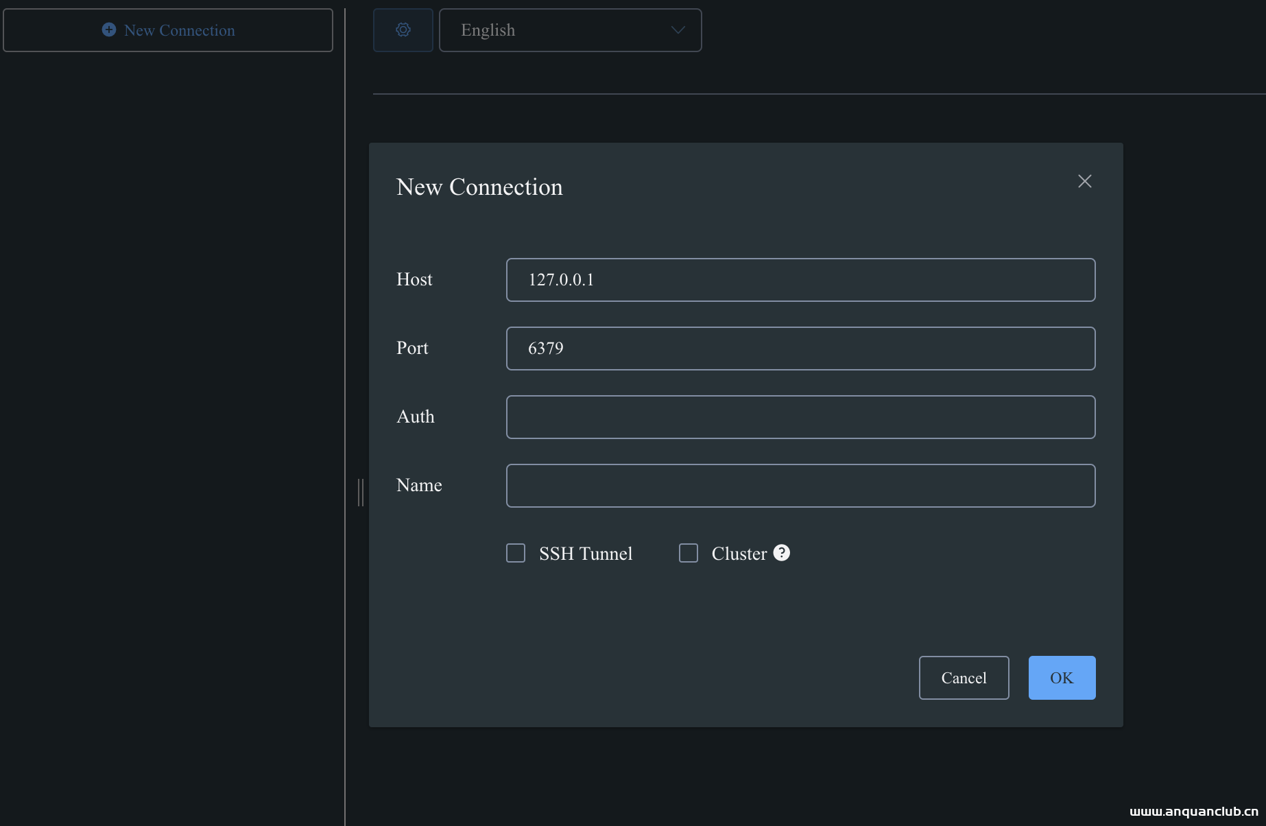The height and width of the screenshot is (826, 1266).
Task: Toggle SSH Tunnel off after enabling
Action: coord(515,553)
